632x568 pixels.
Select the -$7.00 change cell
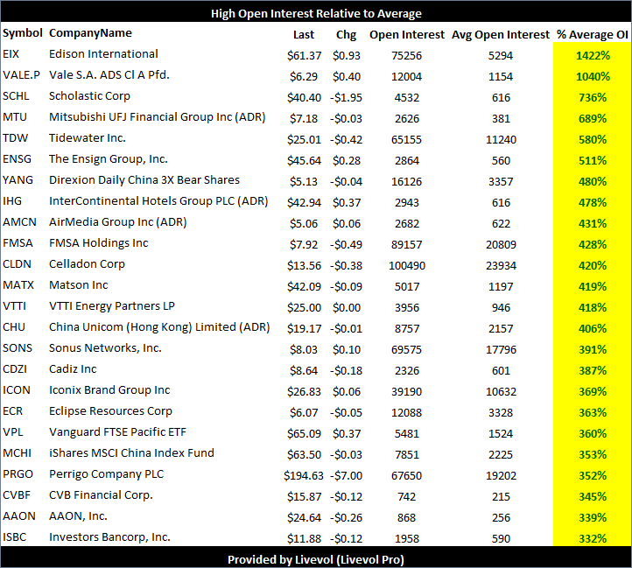(347, 475)
